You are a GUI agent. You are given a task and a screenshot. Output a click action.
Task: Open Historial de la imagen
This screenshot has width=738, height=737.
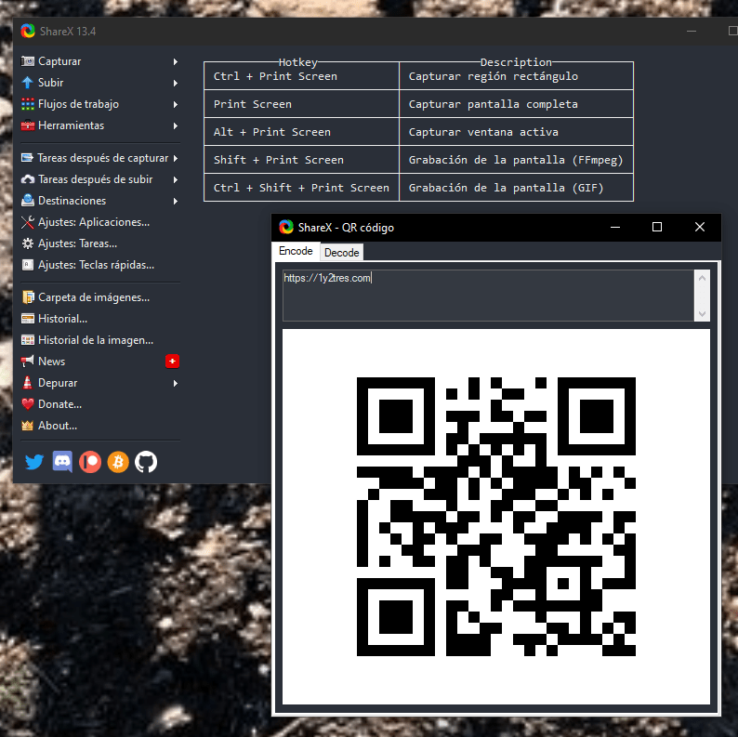pos(95,340)
